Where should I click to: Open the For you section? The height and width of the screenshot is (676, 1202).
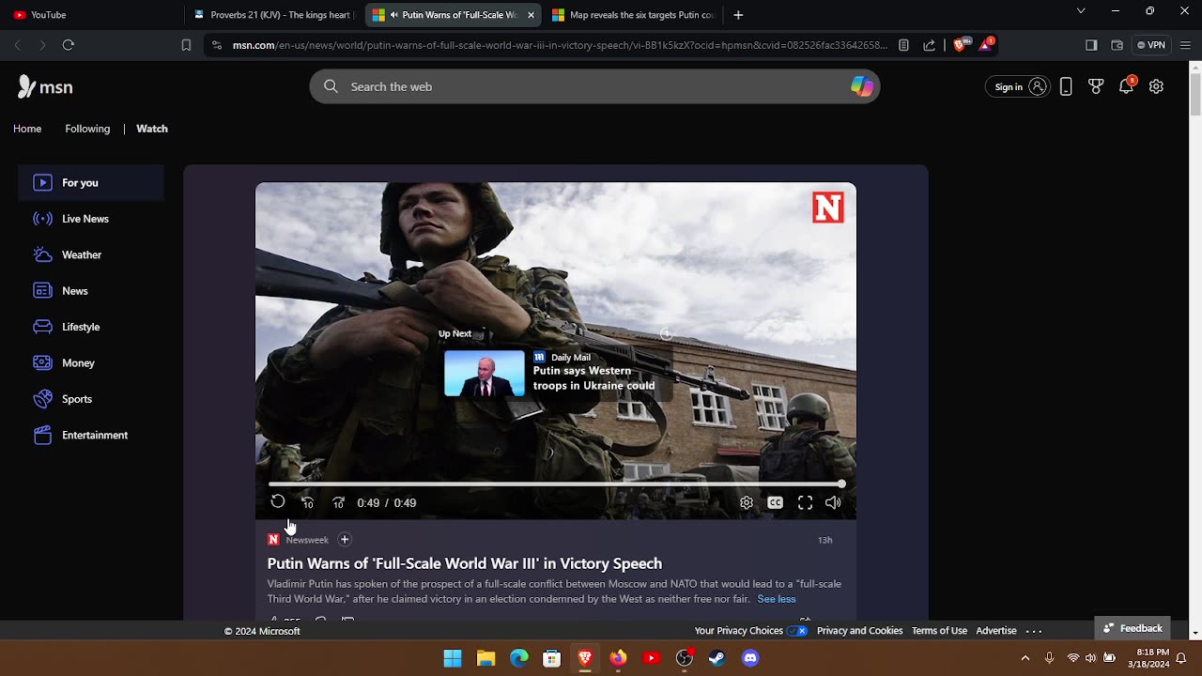pyautogui.click(x=91, y=182)
